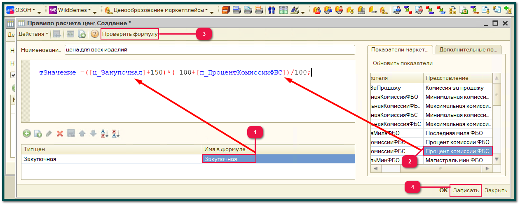Click the Закрыть button
The image size is (520, 205).
[496, 191]
